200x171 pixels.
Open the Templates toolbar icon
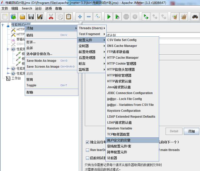pyautogui.click(x=13, y=17)
